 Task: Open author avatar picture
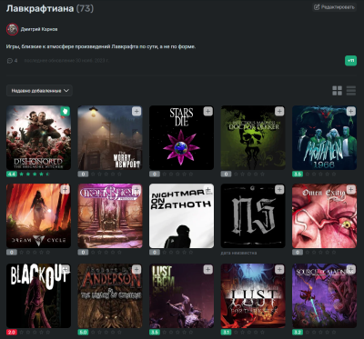(x=13, y=29)
